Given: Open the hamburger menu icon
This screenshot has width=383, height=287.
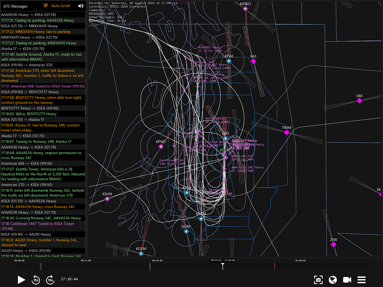Looking at the screenshot, I should [361, 280].
